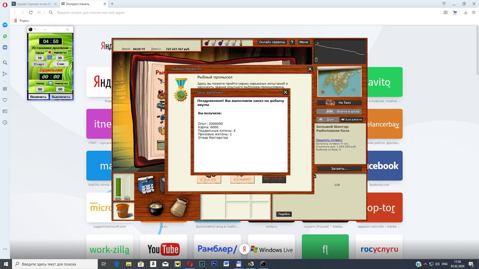Open the game Меню
479x269 pixels.
point(304,42)
